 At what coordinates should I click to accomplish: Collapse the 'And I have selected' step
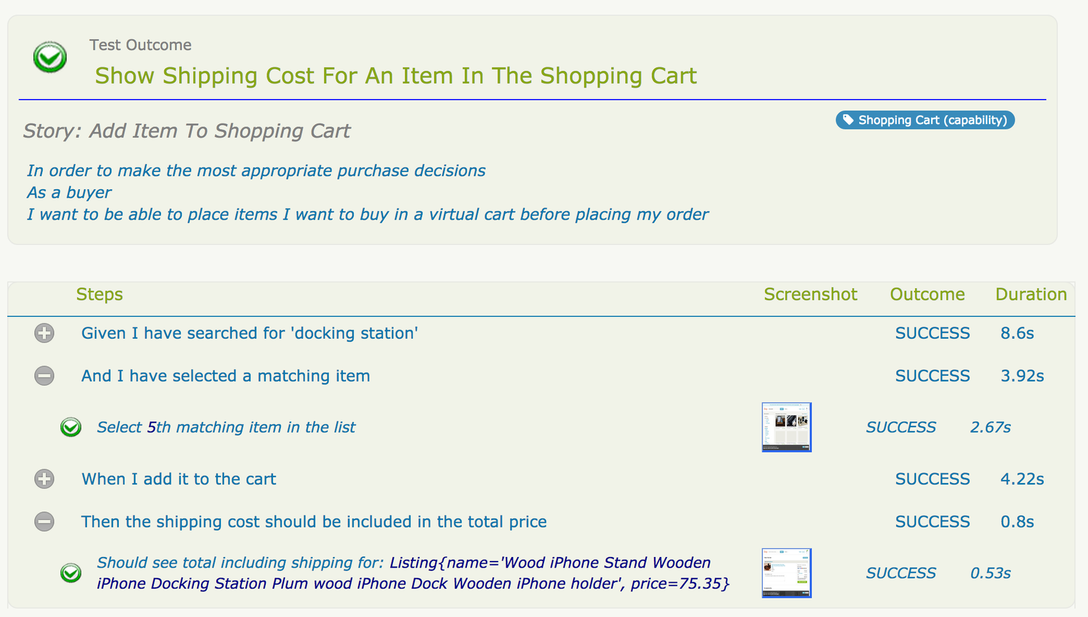point(44,376)
